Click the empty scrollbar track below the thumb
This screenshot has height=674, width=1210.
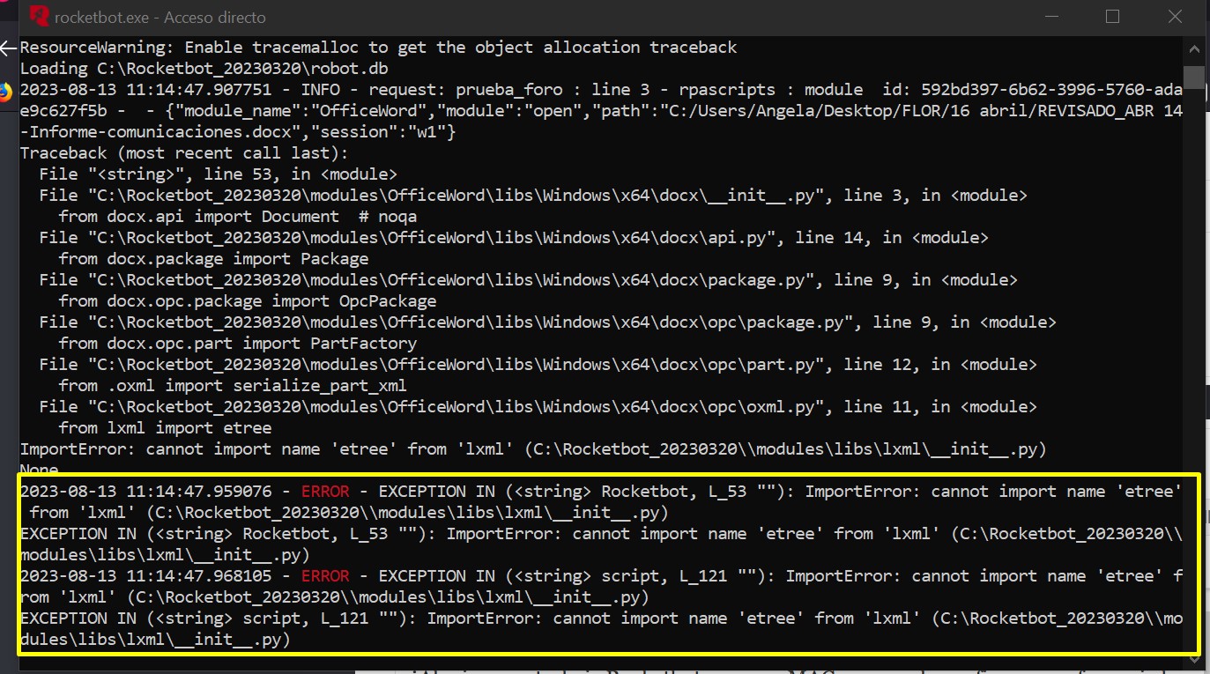[1194, 352]
